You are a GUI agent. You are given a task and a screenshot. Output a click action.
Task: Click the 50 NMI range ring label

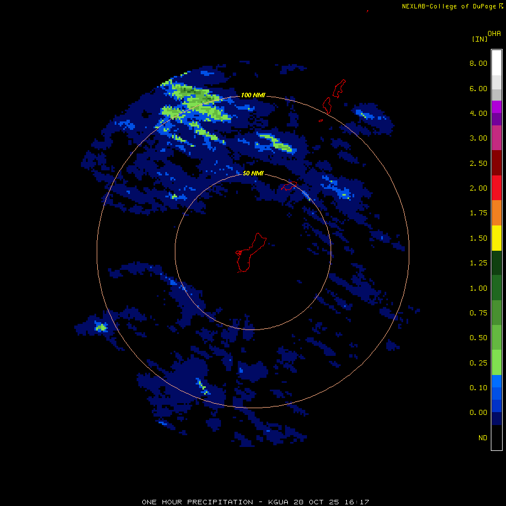point(253,173)
